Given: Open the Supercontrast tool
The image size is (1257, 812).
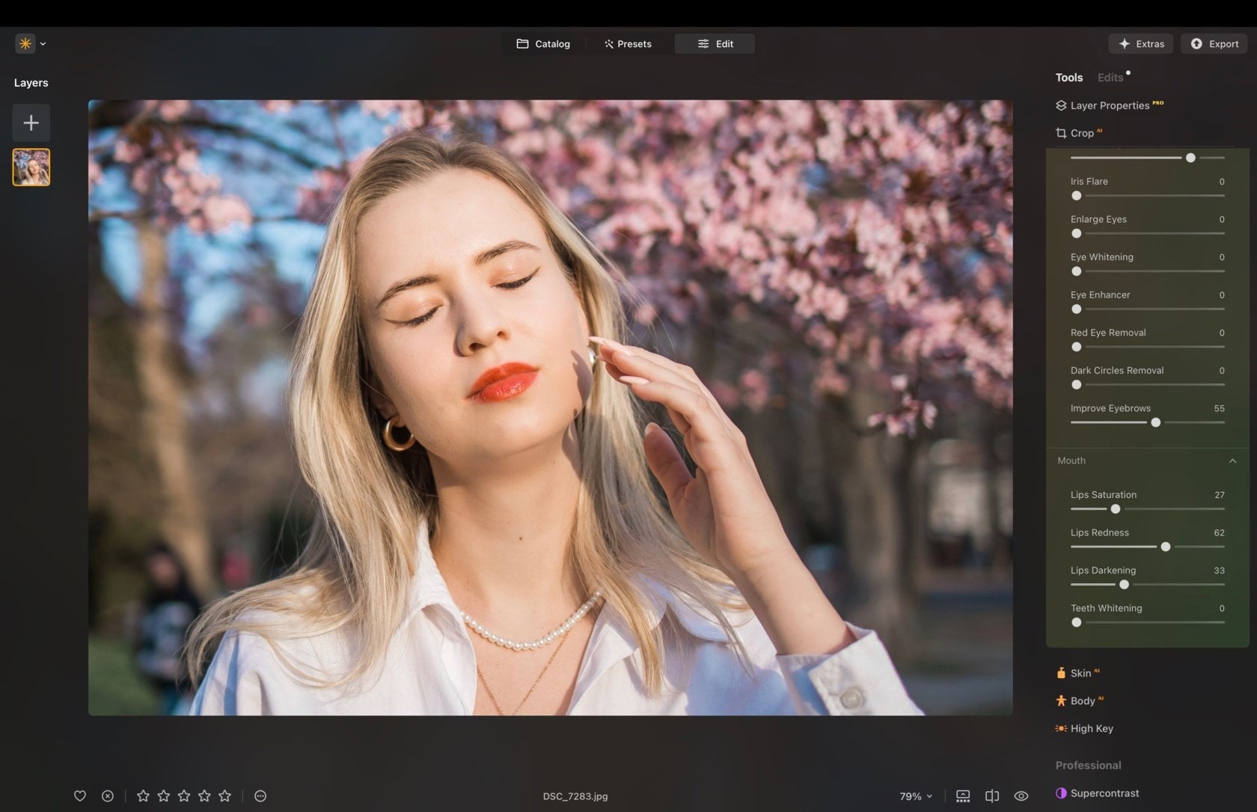Looking at the screenshot, I should (1104, 793).
